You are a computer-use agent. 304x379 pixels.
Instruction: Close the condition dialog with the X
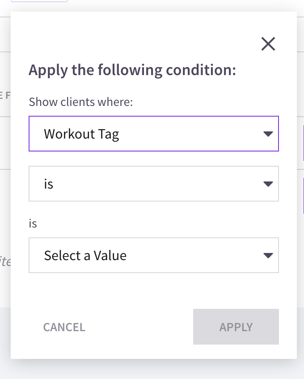268,44
